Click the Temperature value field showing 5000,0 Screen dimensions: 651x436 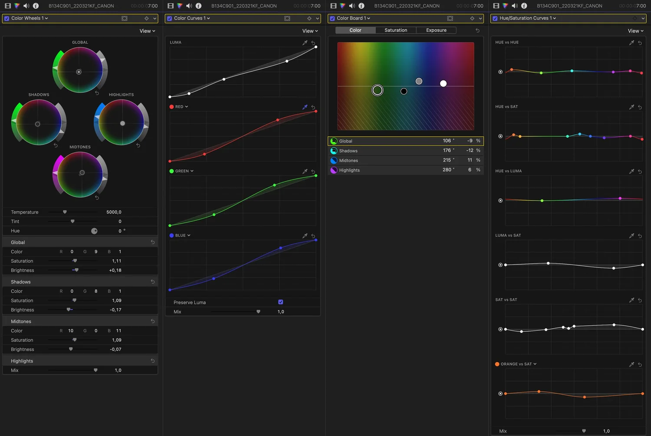click(x=114, y=212)
